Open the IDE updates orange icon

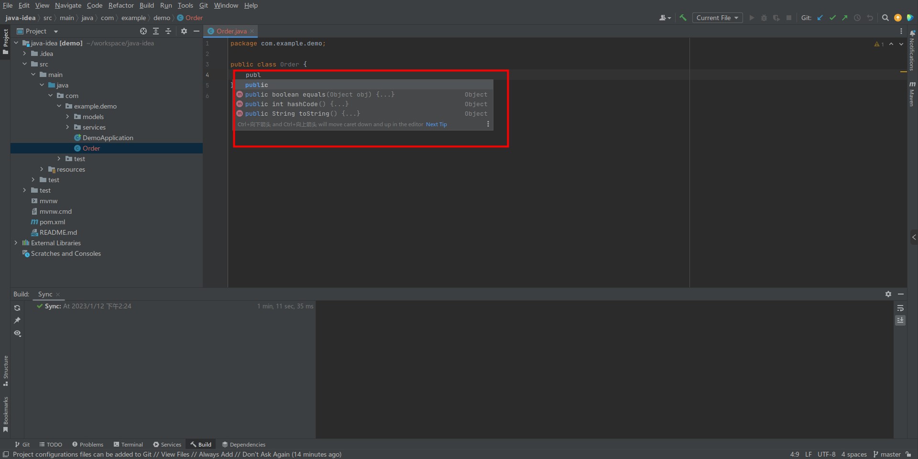coord(898,18)
